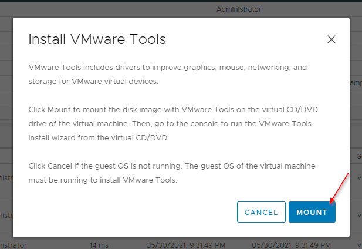
Task: Click the 'Click Mount to mount' instructions paragraph
Action: coord(173,123)
